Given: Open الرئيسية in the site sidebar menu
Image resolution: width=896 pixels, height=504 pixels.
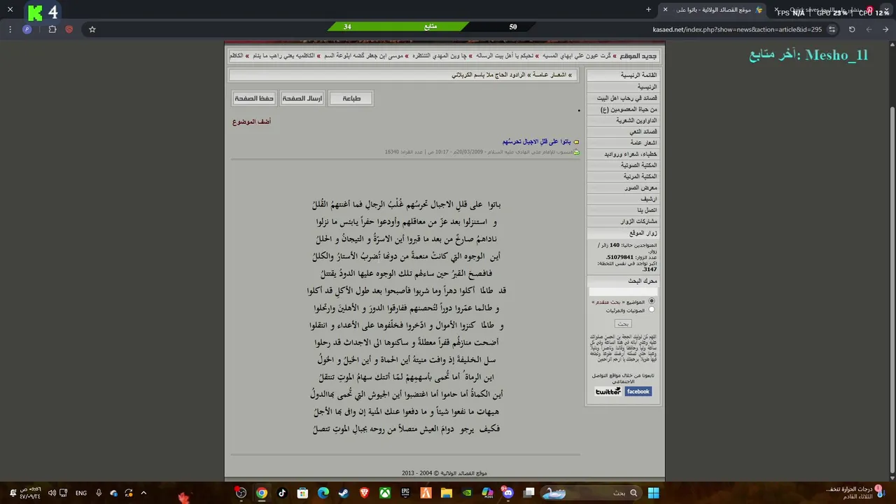Looking at the screenshot, I should (647, 87).
